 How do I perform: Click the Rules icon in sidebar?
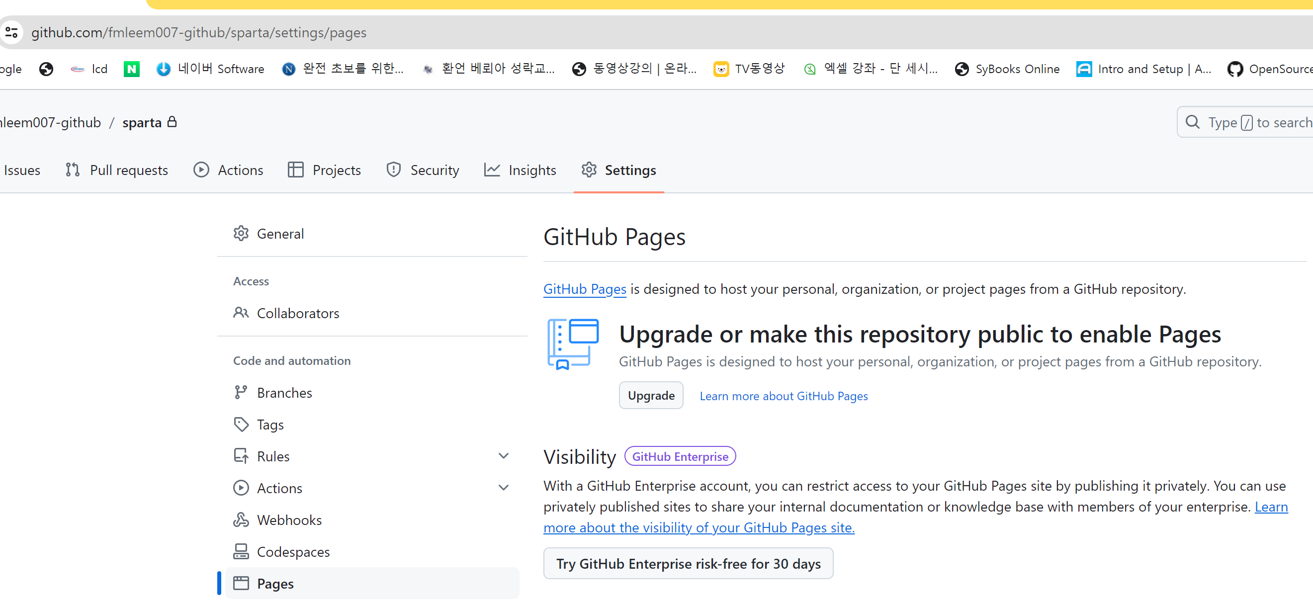[241, 456]
